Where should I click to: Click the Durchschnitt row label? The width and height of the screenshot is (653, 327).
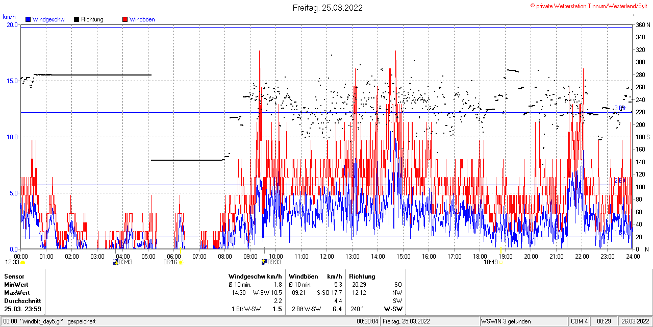point(21,301)
